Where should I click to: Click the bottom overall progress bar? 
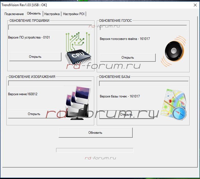tap(95, 150)
